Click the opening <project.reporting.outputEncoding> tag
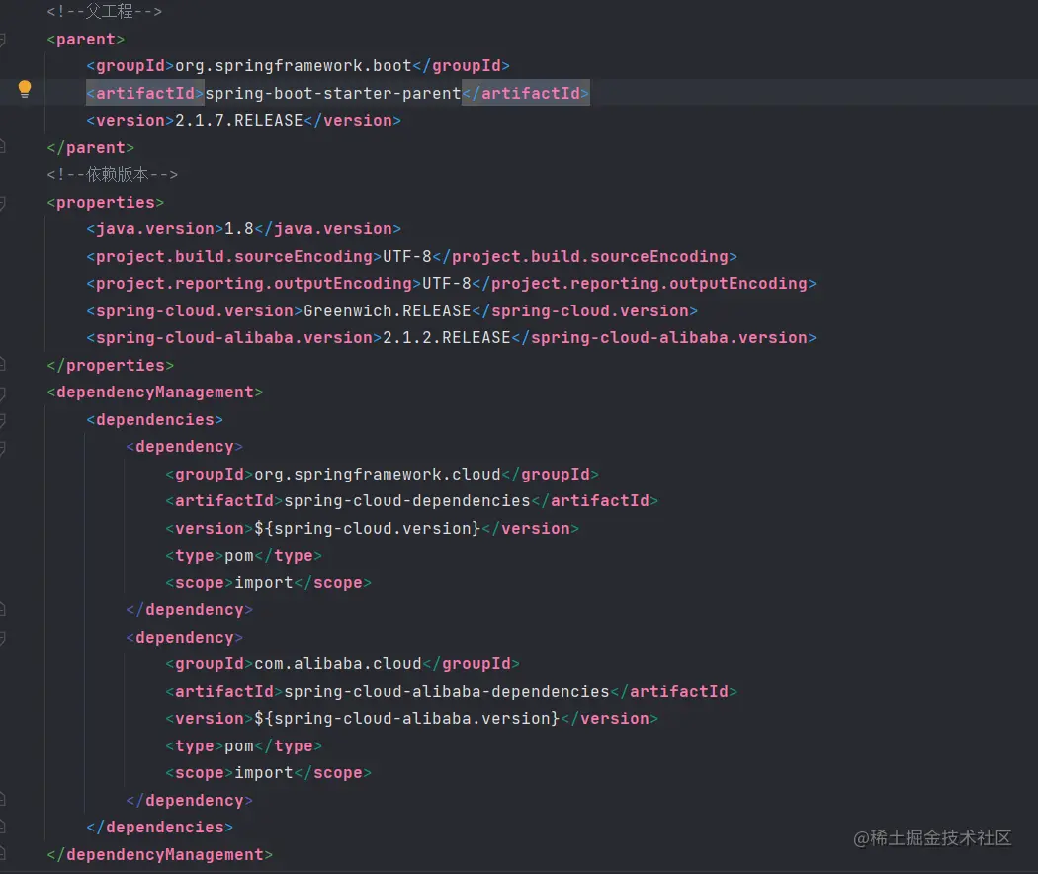 point(254,284)
